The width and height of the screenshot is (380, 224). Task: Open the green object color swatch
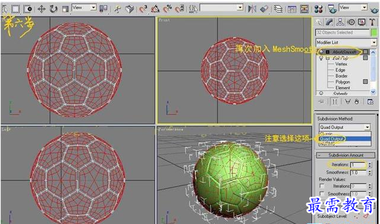374,33
